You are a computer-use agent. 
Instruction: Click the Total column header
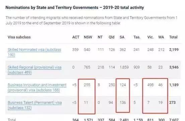pos(173,37)
